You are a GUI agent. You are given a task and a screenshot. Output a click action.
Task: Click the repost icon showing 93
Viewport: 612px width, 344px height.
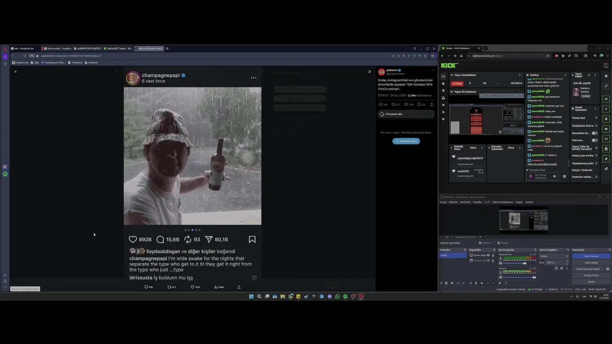coord(188,239)
